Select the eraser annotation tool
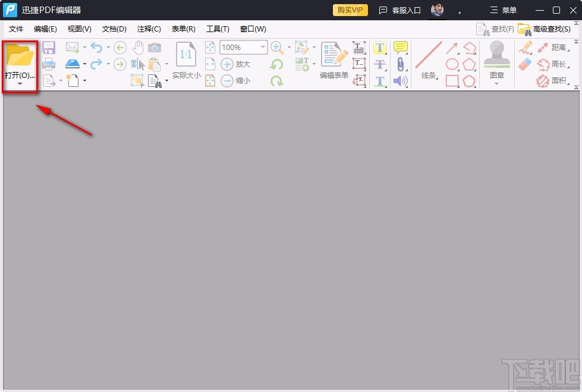The image size is (582, 392). pos(524,64)
